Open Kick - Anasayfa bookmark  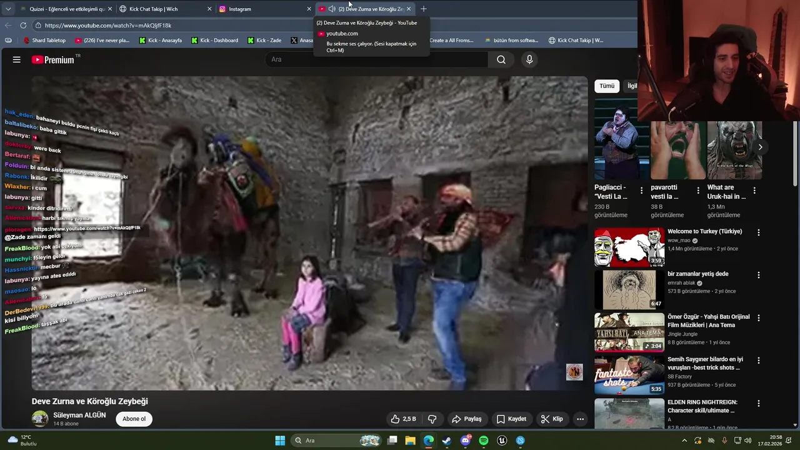161,40
